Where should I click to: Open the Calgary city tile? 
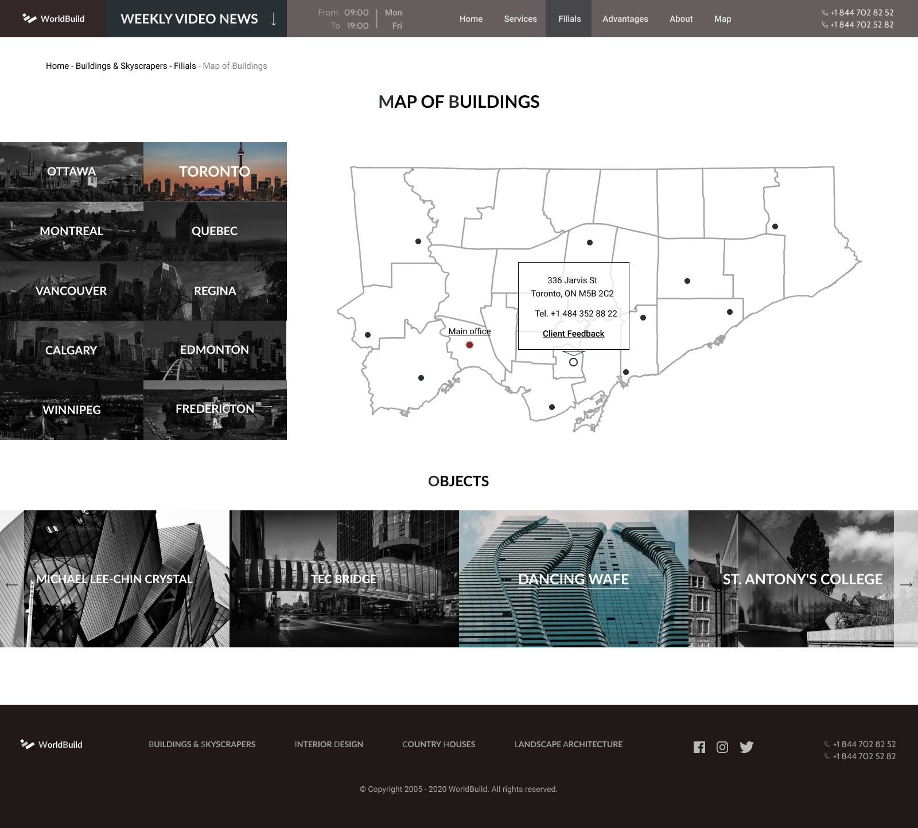[x=72, y=350]
